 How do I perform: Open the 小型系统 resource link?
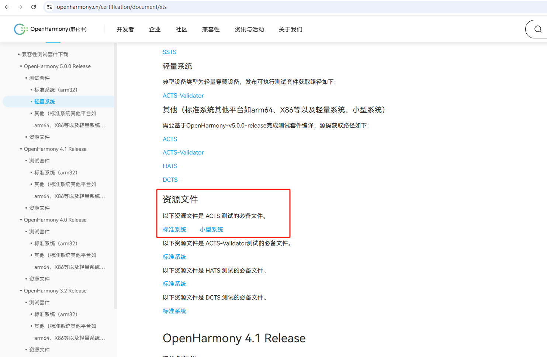pyautogui.click(x=211, y=230)
